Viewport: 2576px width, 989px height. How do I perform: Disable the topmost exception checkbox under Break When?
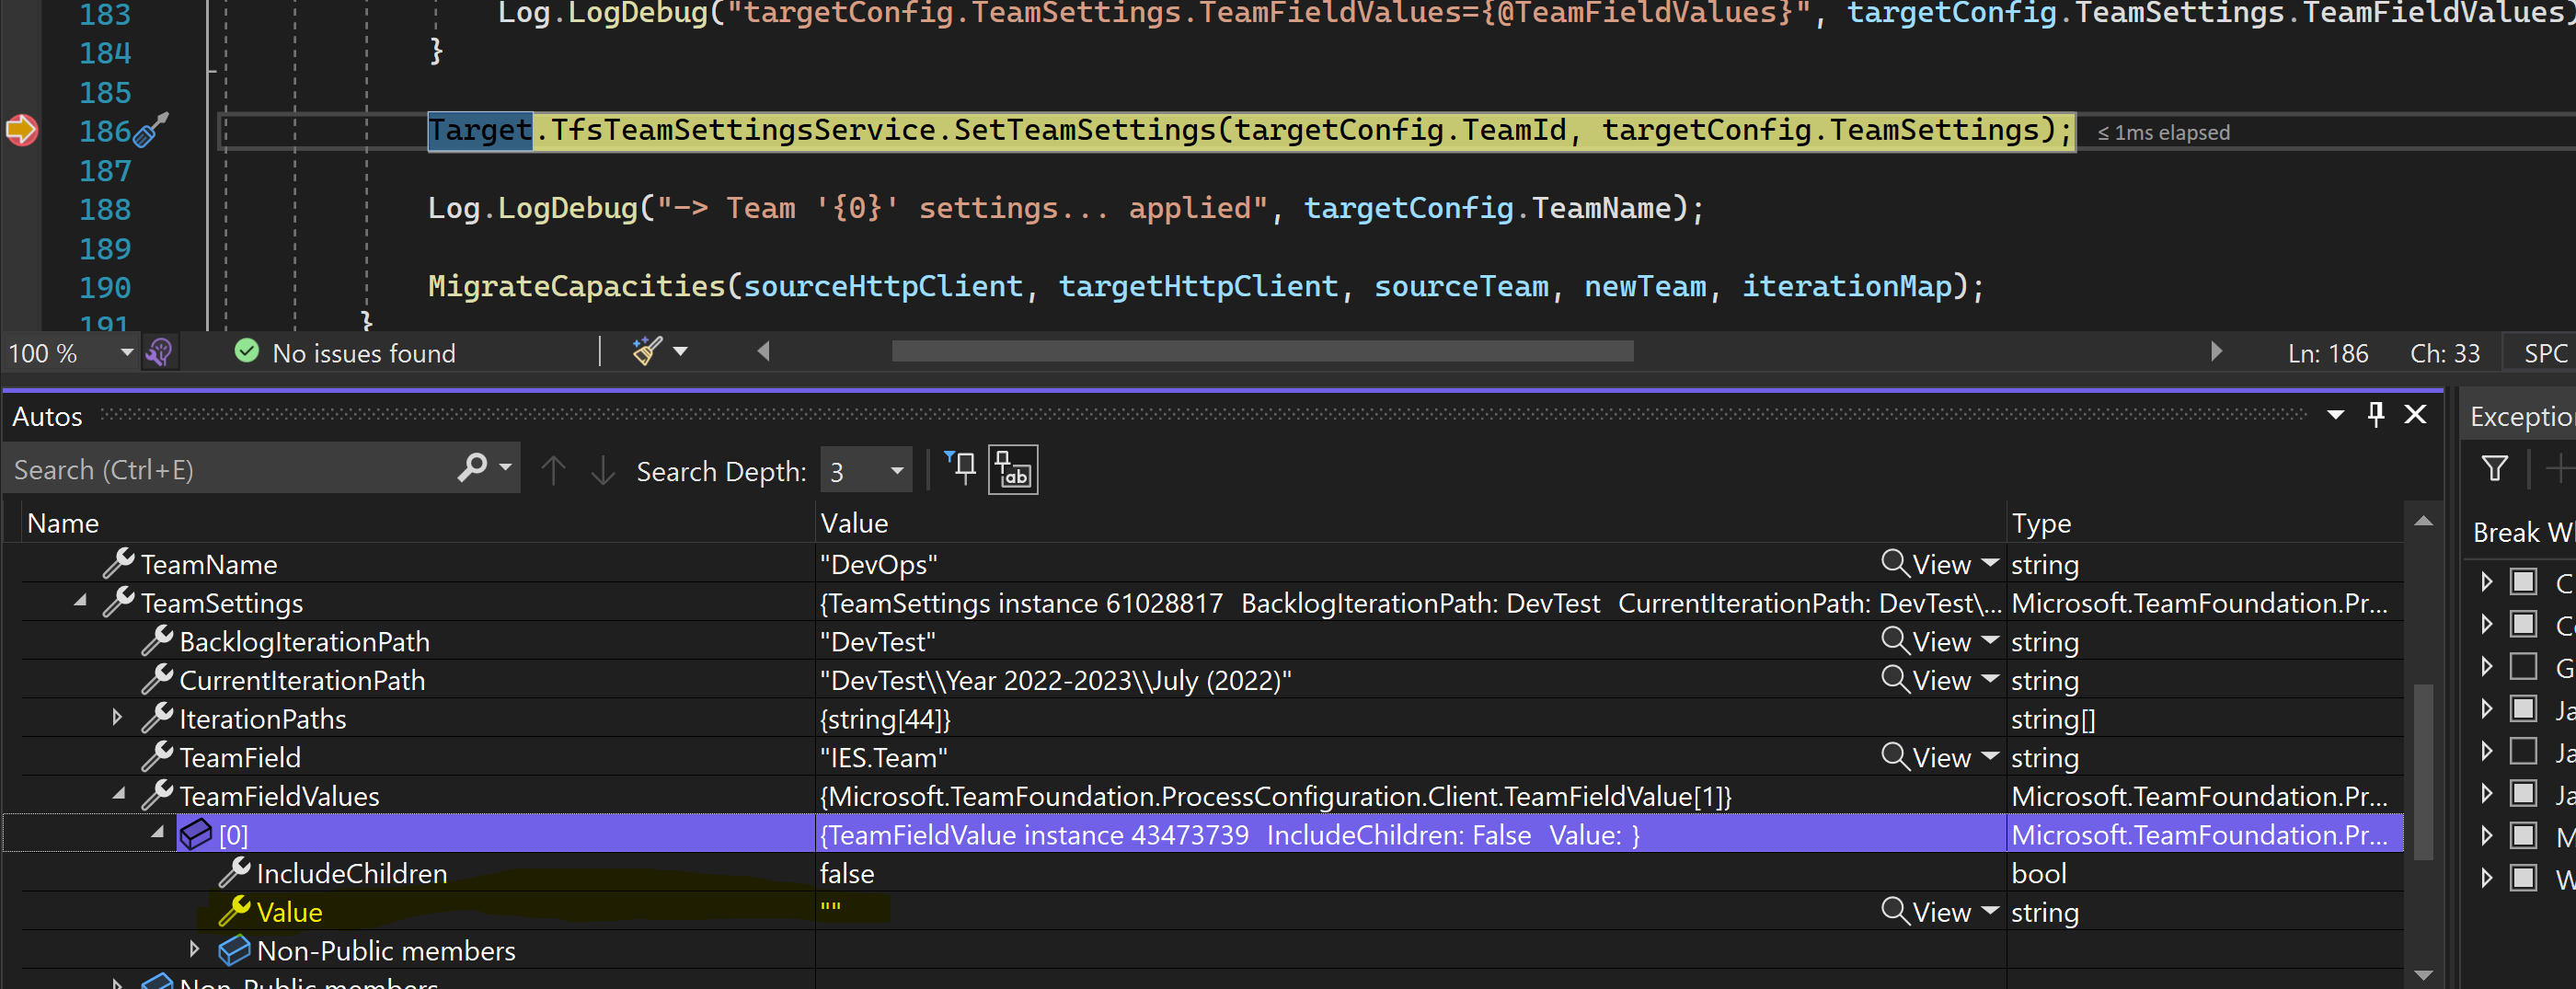coord(2524,580)
